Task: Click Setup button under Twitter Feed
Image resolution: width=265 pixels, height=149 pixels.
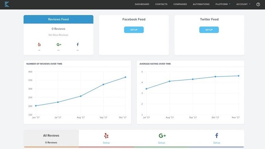Action: click(x=209, y=30)
